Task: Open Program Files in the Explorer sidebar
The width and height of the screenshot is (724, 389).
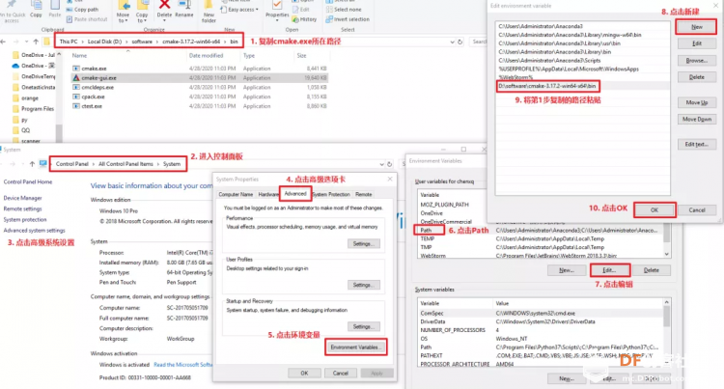Action: click(x=37, y=109)
